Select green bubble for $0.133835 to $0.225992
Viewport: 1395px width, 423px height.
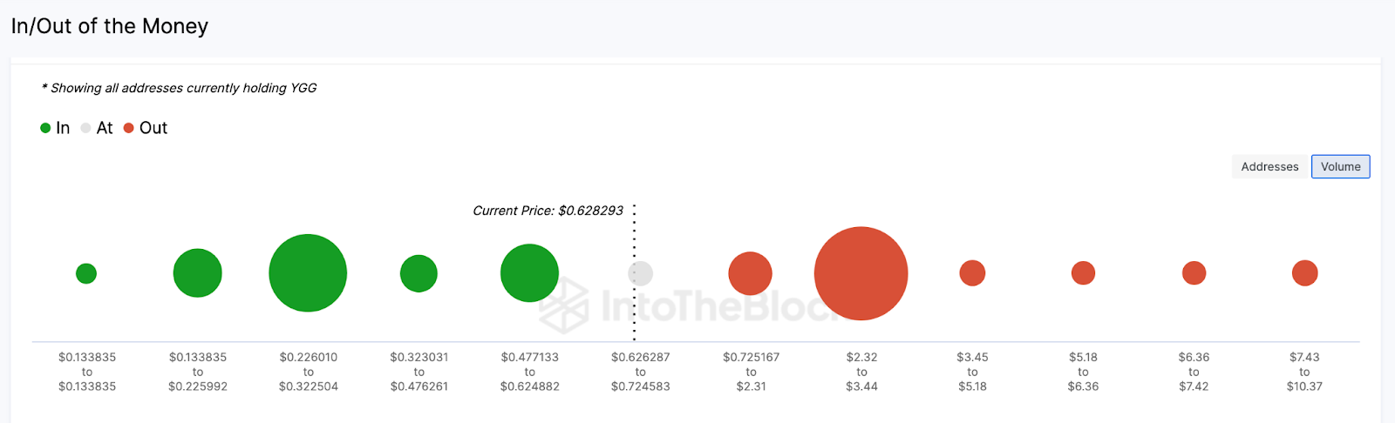198,273
